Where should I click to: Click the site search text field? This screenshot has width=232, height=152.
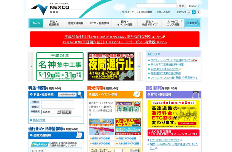156,6
